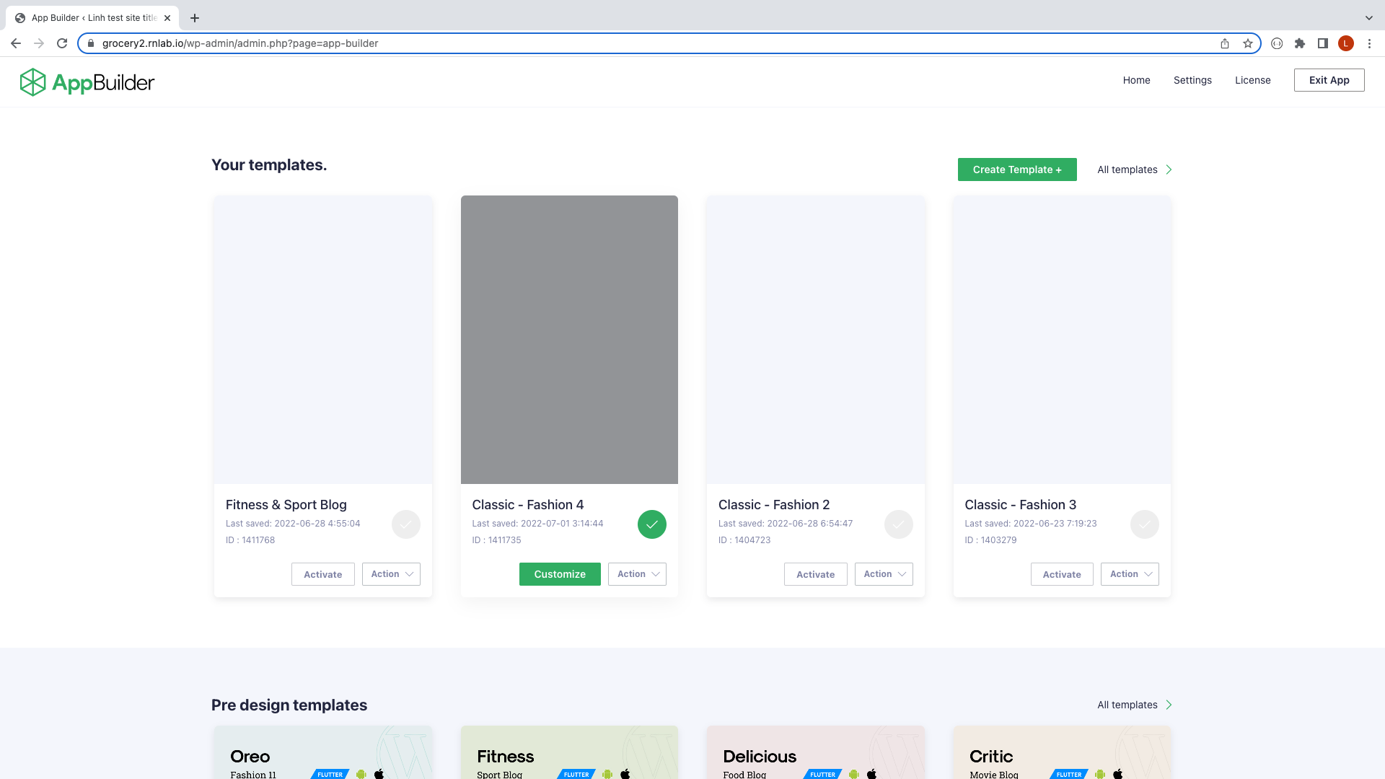This screenshot has height=779, width=1385.
Task: Click the AppBuilder logo icon
Action: tap(32, 82)
